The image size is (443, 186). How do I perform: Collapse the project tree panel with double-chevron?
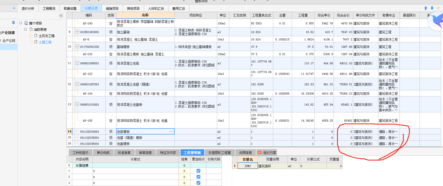[61, 16]
